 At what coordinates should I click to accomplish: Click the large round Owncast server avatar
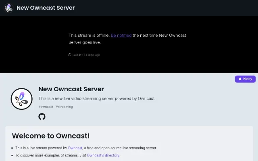(21, 99)
